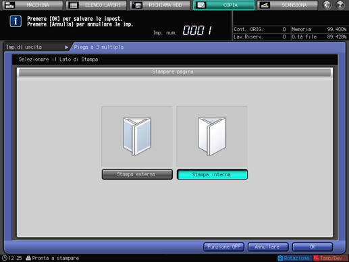Open the MACCHINA tab

[32, 5]
